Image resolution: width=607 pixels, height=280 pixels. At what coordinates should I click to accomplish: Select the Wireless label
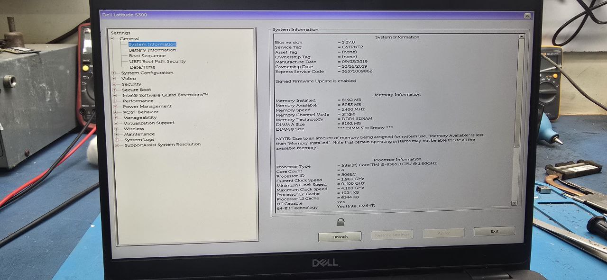tap(134, 128)
